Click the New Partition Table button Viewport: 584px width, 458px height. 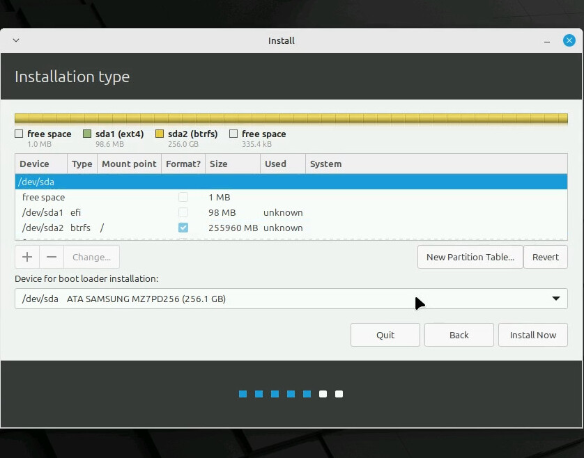click(470, 257)
